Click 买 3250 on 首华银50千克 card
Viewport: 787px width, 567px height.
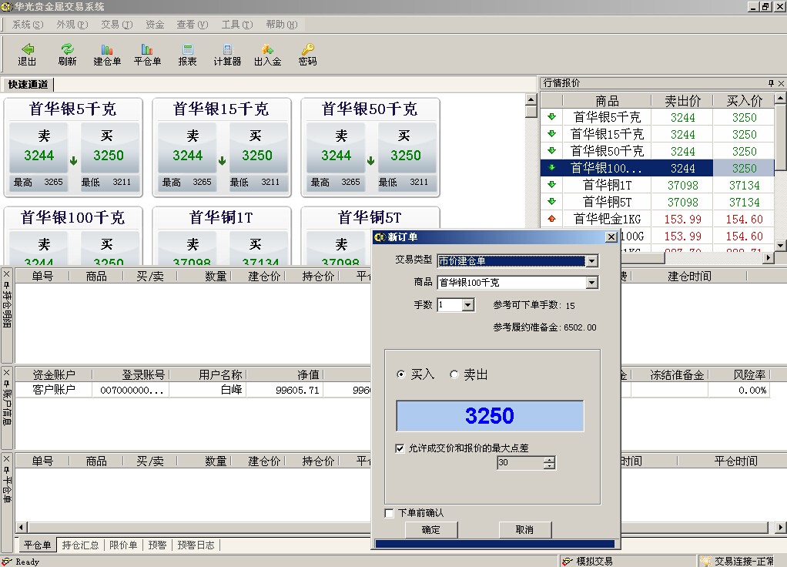[x=406, y=147]
